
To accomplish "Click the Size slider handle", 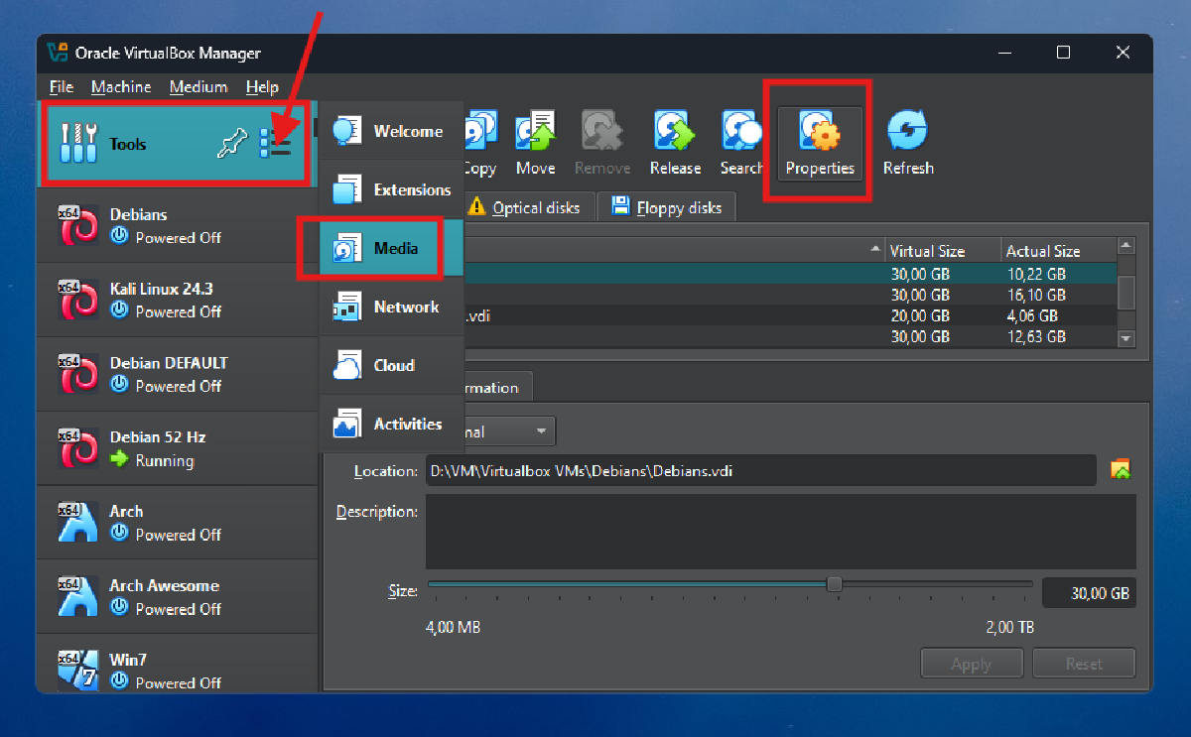I will (x=835, y=584).
